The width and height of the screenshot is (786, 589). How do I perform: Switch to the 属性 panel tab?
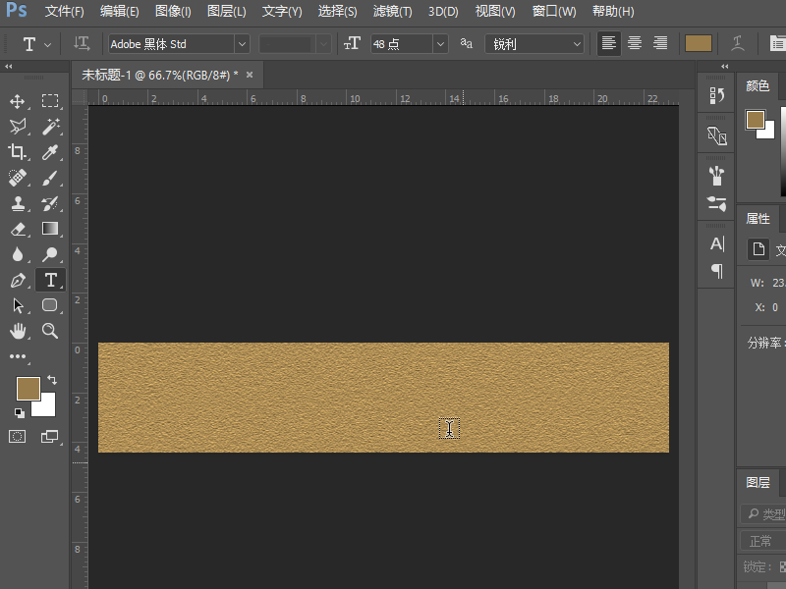(758, 218)
